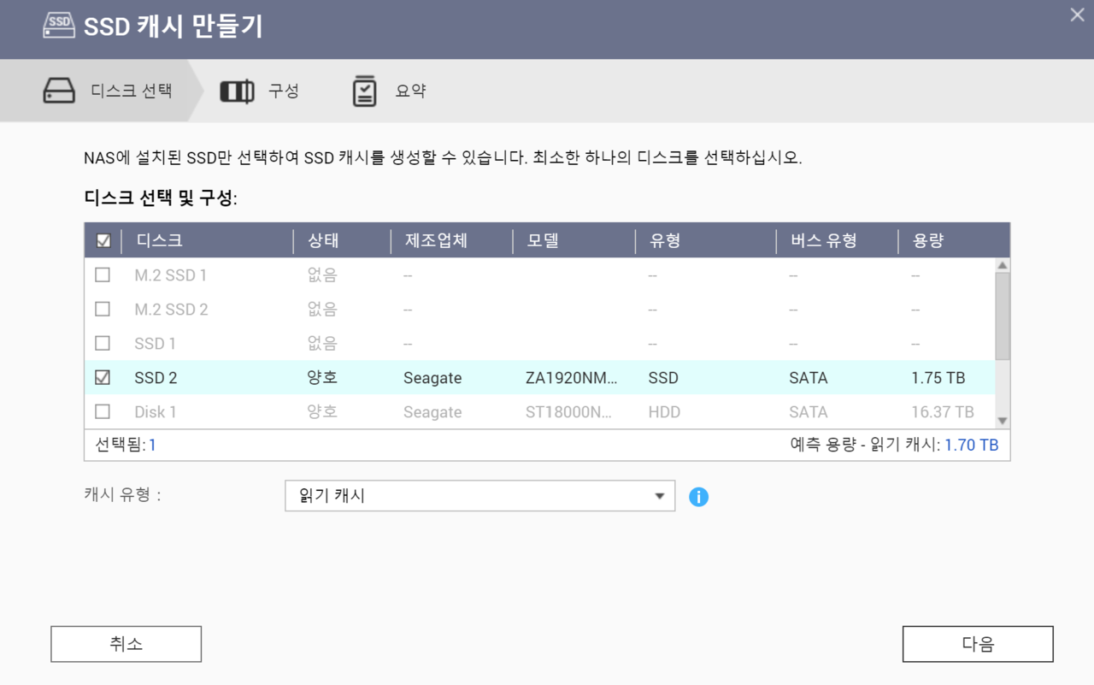Click the dropdown arrow for cache type

click(x=659, y=496)
